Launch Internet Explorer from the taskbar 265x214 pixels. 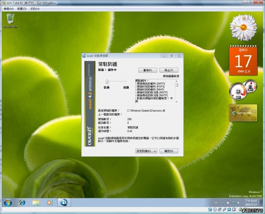click(x=22, y=202)
